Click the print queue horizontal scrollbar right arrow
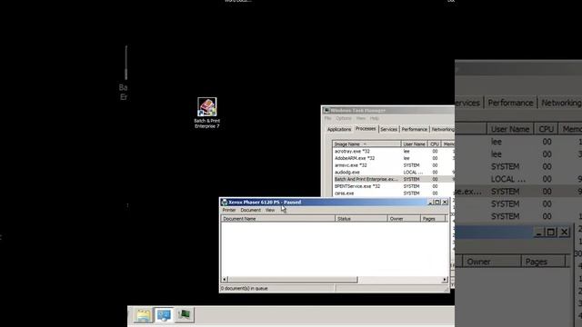 pos(445,280)
